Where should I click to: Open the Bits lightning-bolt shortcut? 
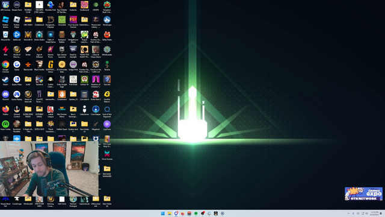tap(5, 51)
